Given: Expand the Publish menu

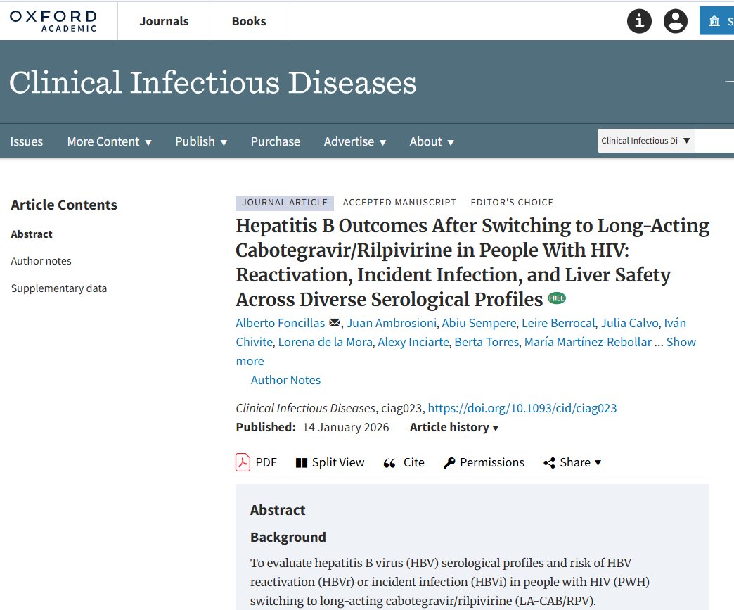Looking at the screenshot, I should click(x=201, y=141).
